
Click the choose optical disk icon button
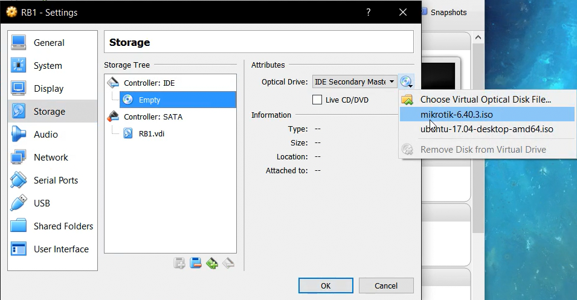tap(406, 81)
